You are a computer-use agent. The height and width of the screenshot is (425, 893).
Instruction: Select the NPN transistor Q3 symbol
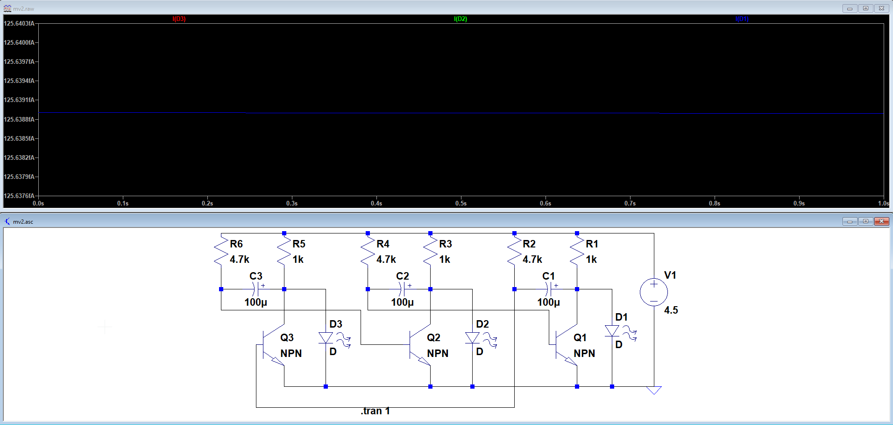pyautogui.click(x=273, y=345)
